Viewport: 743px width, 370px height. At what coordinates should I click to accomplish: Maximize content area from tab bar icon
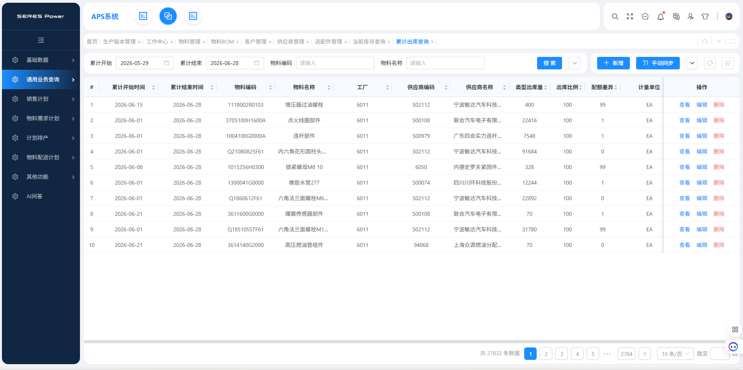tap(733, 41)
